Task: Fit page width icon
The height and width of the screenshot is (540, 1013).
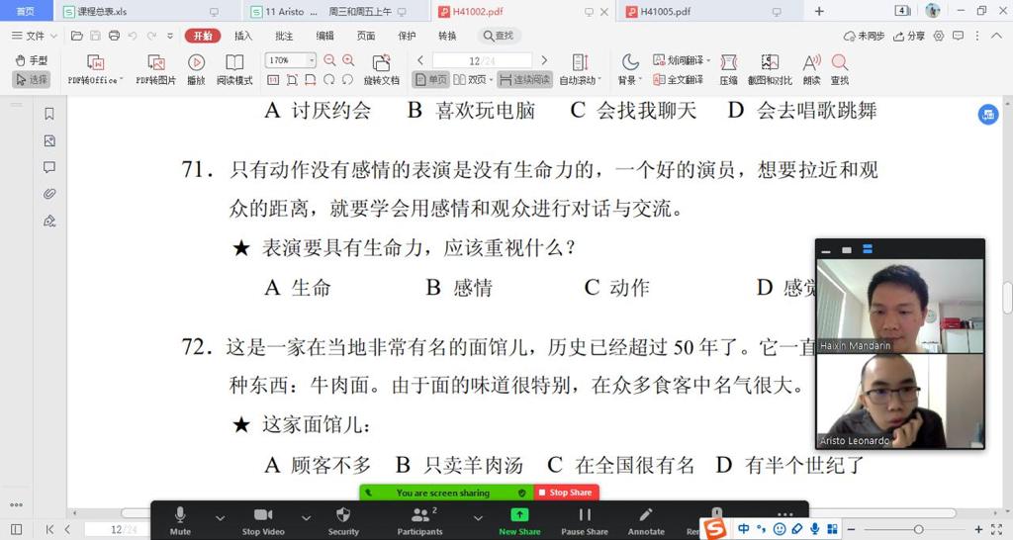Action: point(311,79)
